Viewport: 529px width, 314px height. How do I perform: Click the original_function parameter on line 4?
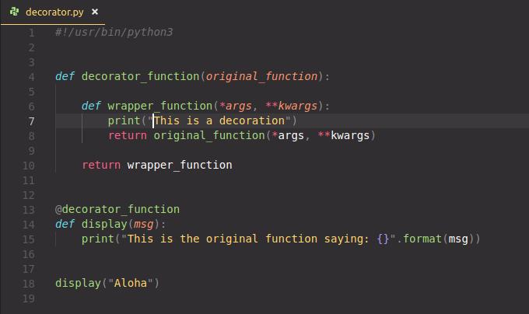click(x=261, y=77)
